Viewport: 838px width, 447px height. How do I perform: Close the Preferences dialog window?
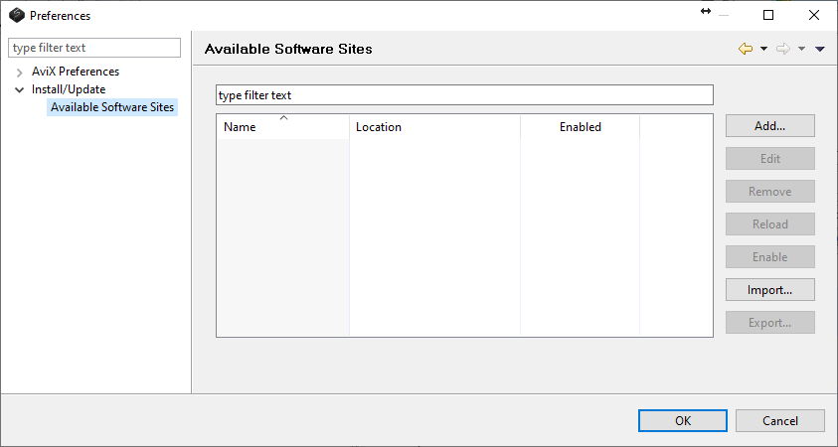(x=814, y=15)
